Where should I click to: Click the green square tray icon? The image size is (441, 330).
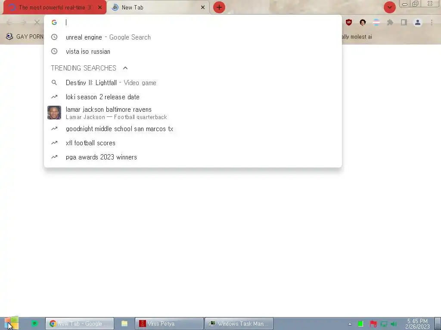click(360, 324)
